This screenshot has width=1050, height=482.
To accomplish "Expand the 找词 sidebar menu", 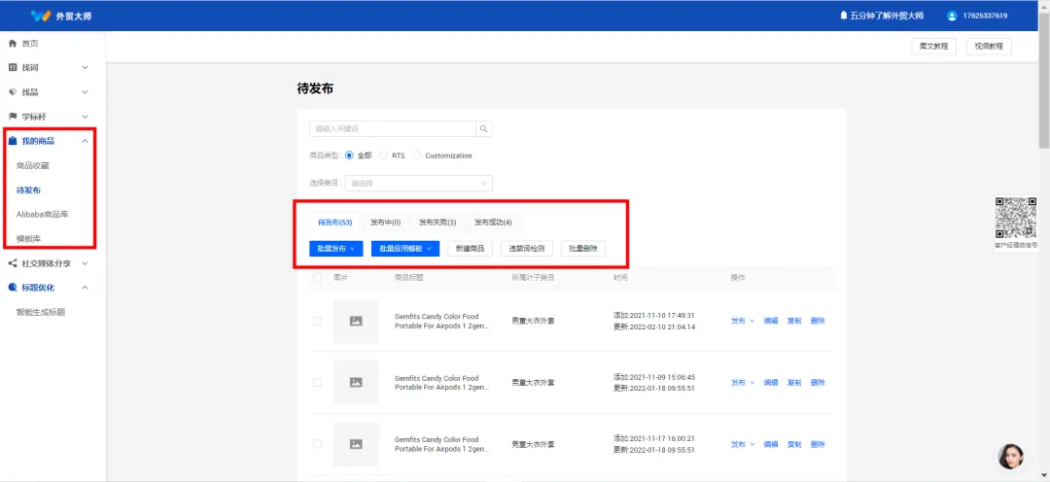I will [85, 68].
